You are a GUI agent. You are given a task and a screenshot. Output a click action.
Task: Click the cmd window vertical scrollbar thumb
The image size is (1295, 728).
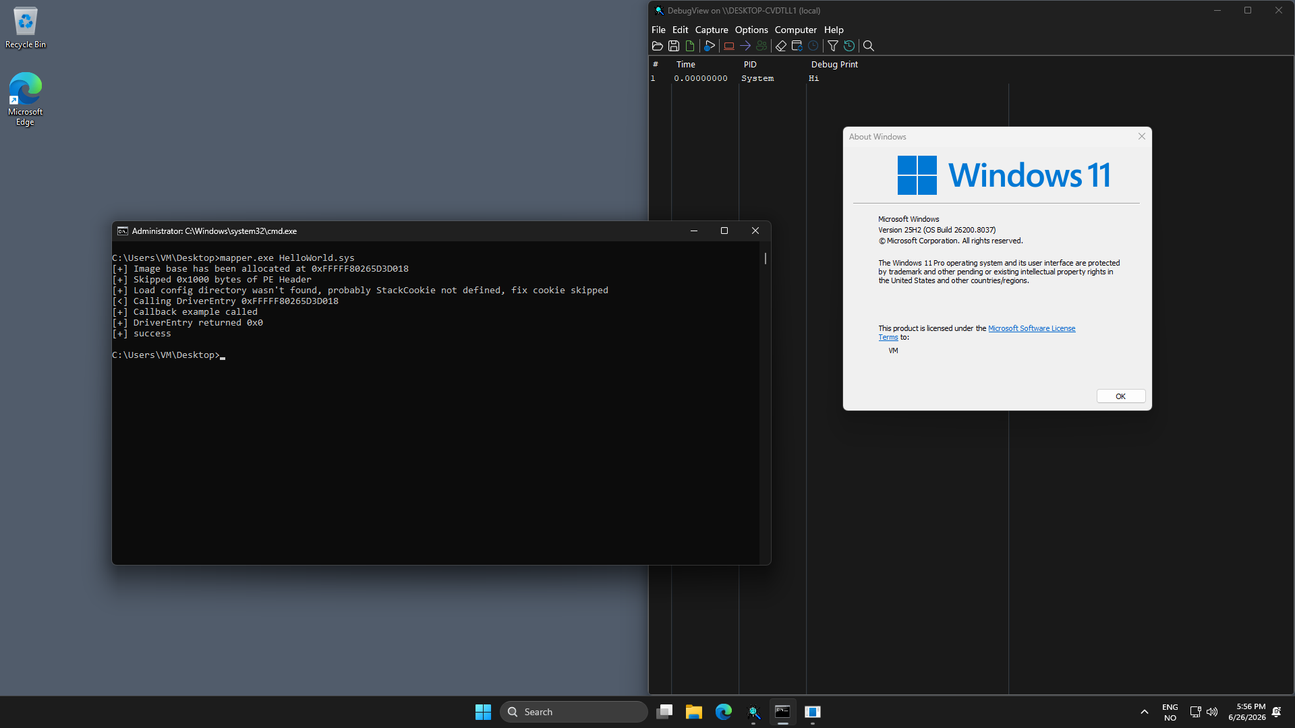point(766,258)
